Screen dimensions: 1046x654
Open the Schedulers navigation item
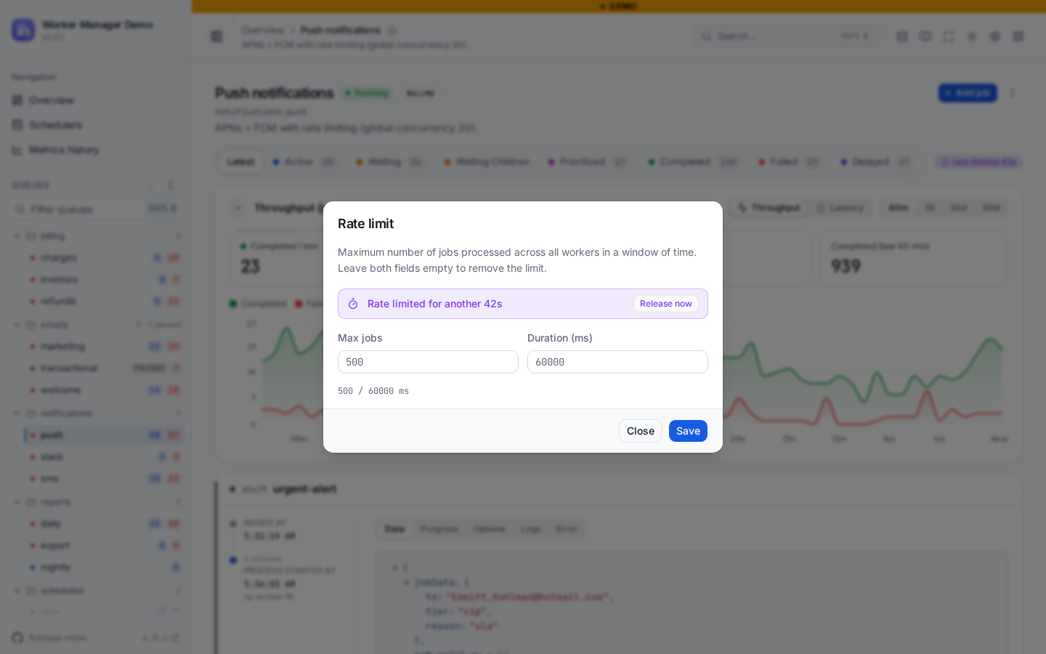click(x=55, y=125)
